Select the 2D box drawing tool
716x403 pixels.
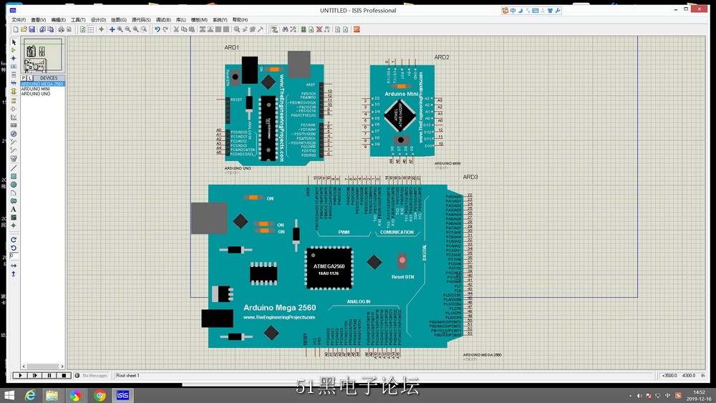[13, 176]
